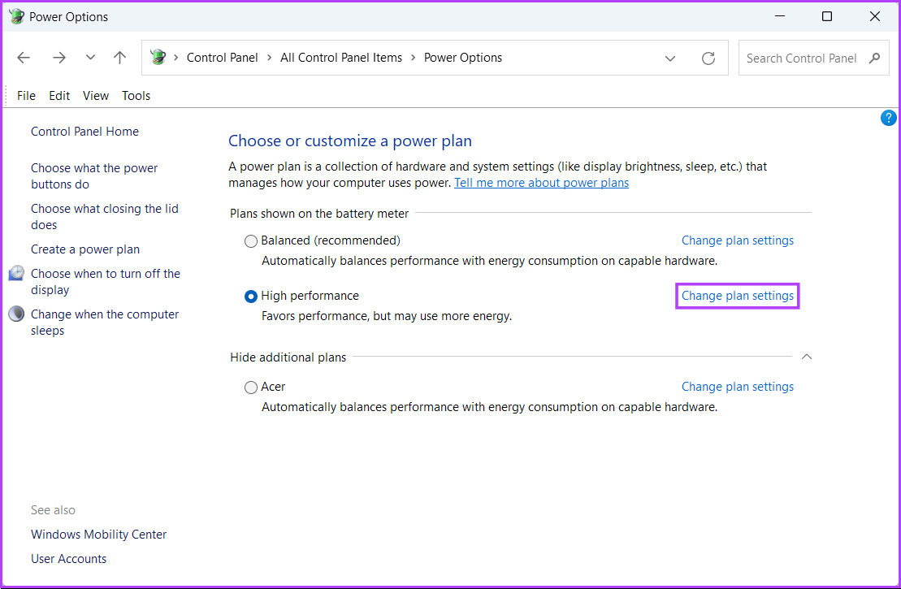901x589 pixels.
Task: Open Choose what the power buttons do
Action: [x=94, y=175]
